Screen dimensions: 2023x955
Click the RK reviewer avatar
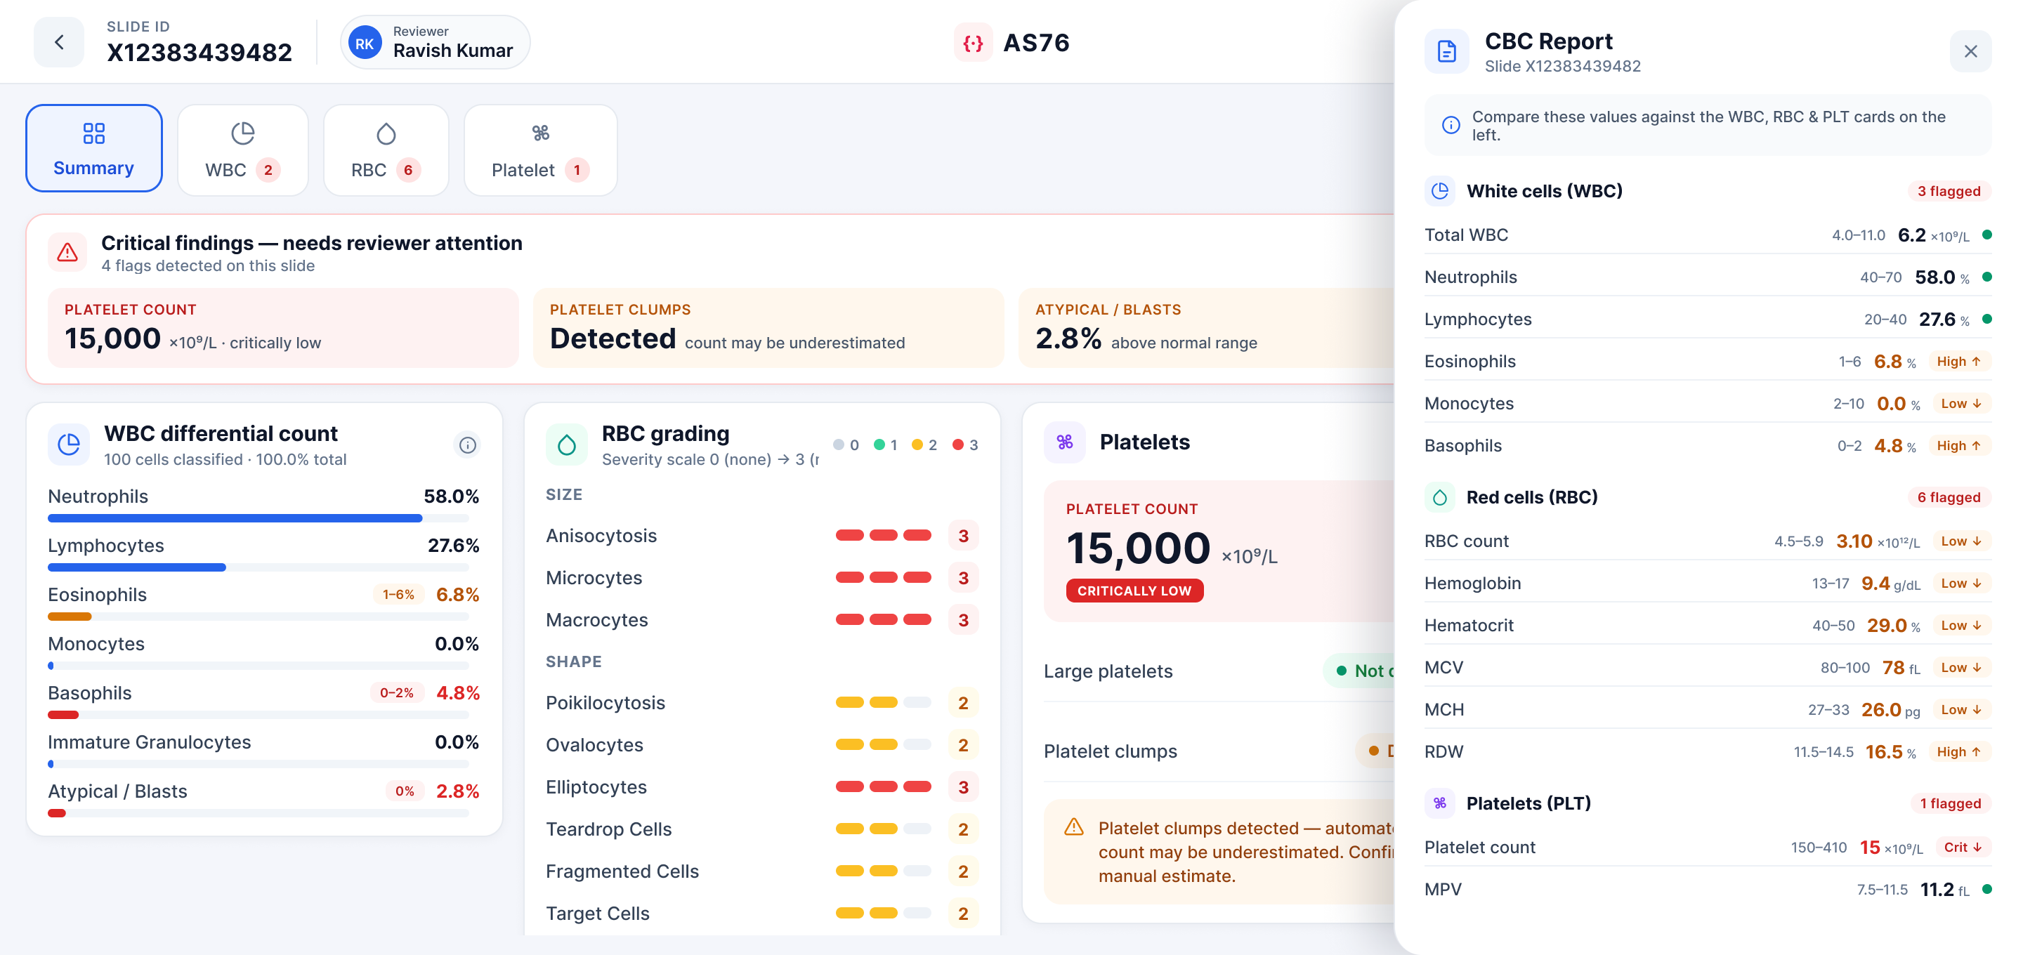(365, 42)
